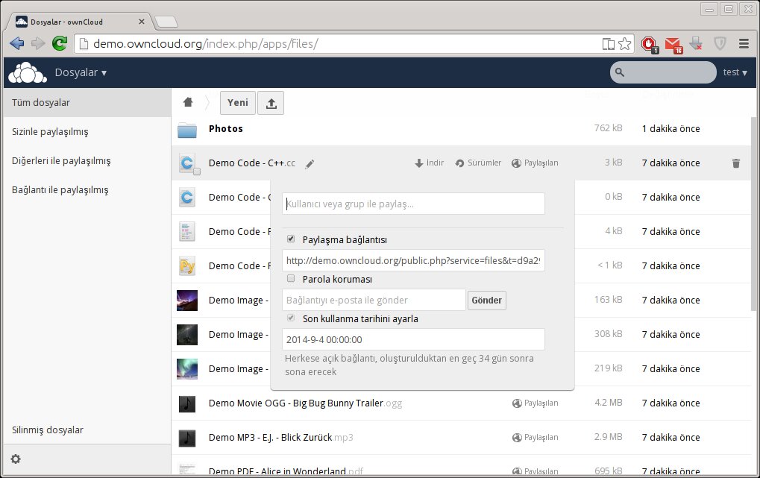
Task: Reload the page with the green refresh icon
Action: (x=60, y=44)
